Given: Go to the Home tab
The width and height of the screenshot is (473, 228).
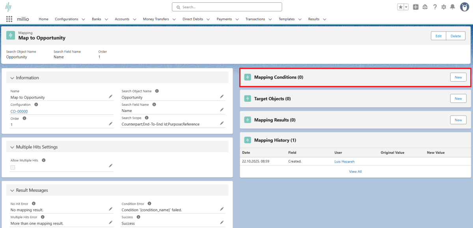Looking at the screenshot, I should pos(43,19).
